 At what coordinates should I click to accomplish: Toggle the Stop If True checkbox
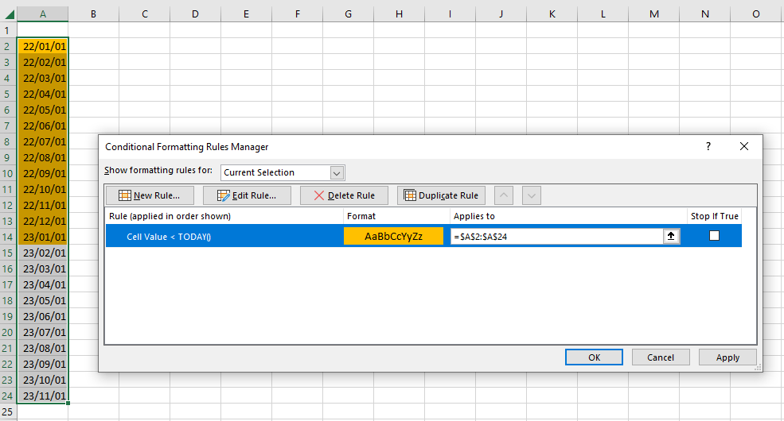tap(714, 235)
